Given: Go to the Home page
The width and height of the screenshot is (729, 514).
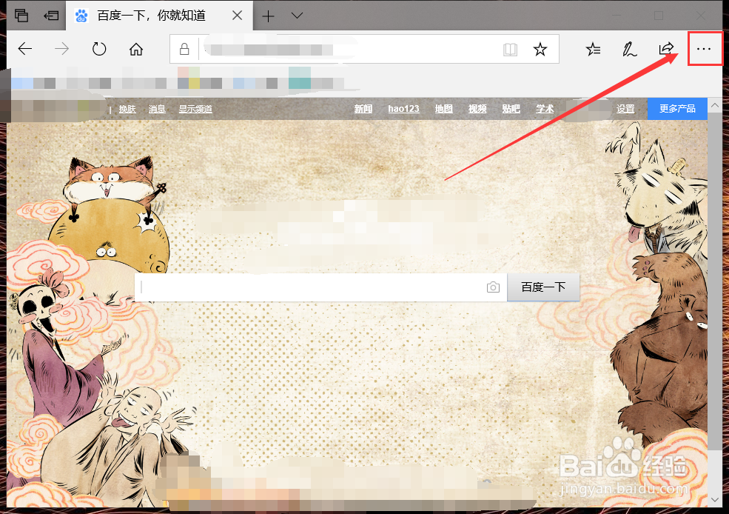Looking at the screenshot, I should click(136, 49).
